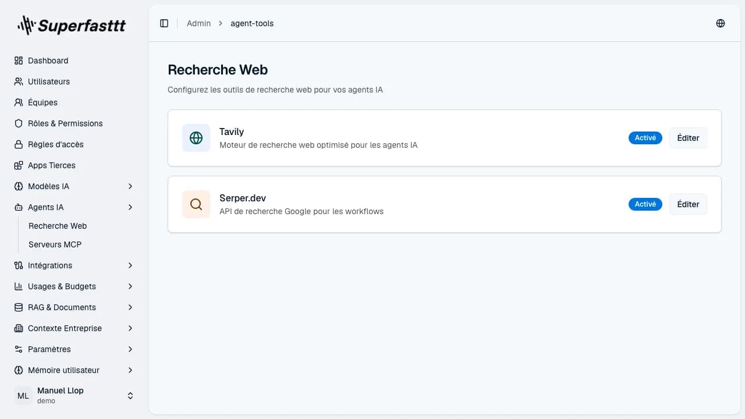Click the "demo" workspace label
745x419 pixels.
[46, 401]
